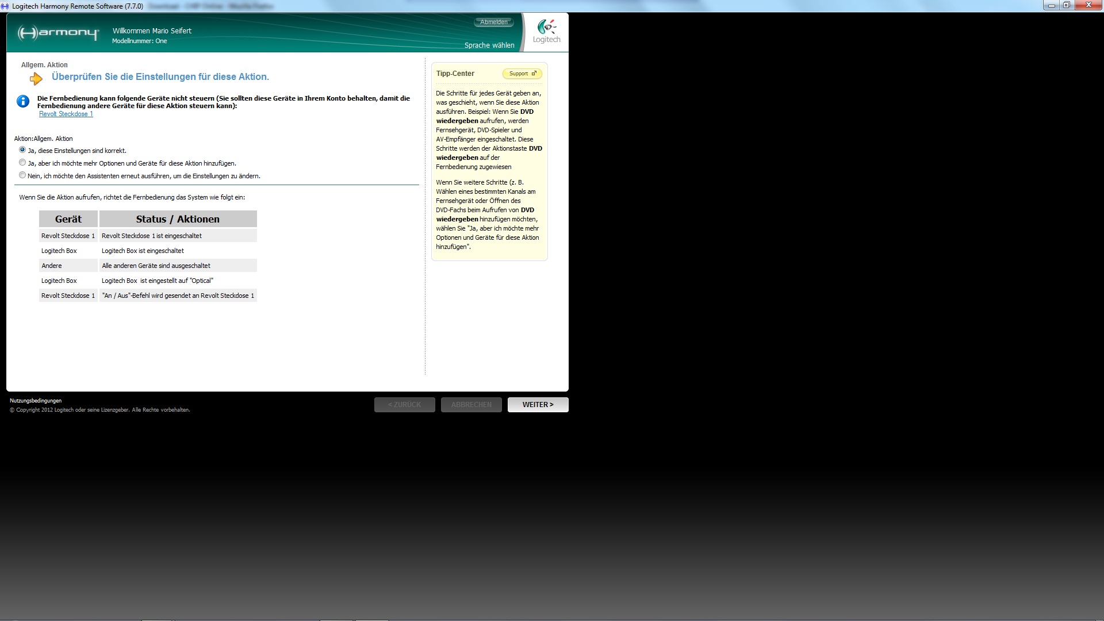The width and height of the screenshot is (1104, 621).
Task: Click the orange arrow icon beside heading
Action: [36, 78]
